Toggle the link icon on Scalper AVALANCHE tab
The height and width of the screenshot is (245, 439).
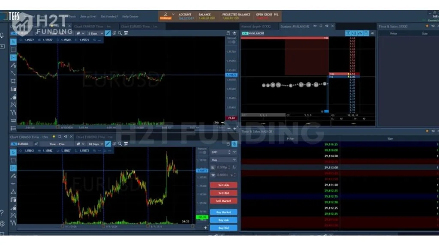coord(315,26)
